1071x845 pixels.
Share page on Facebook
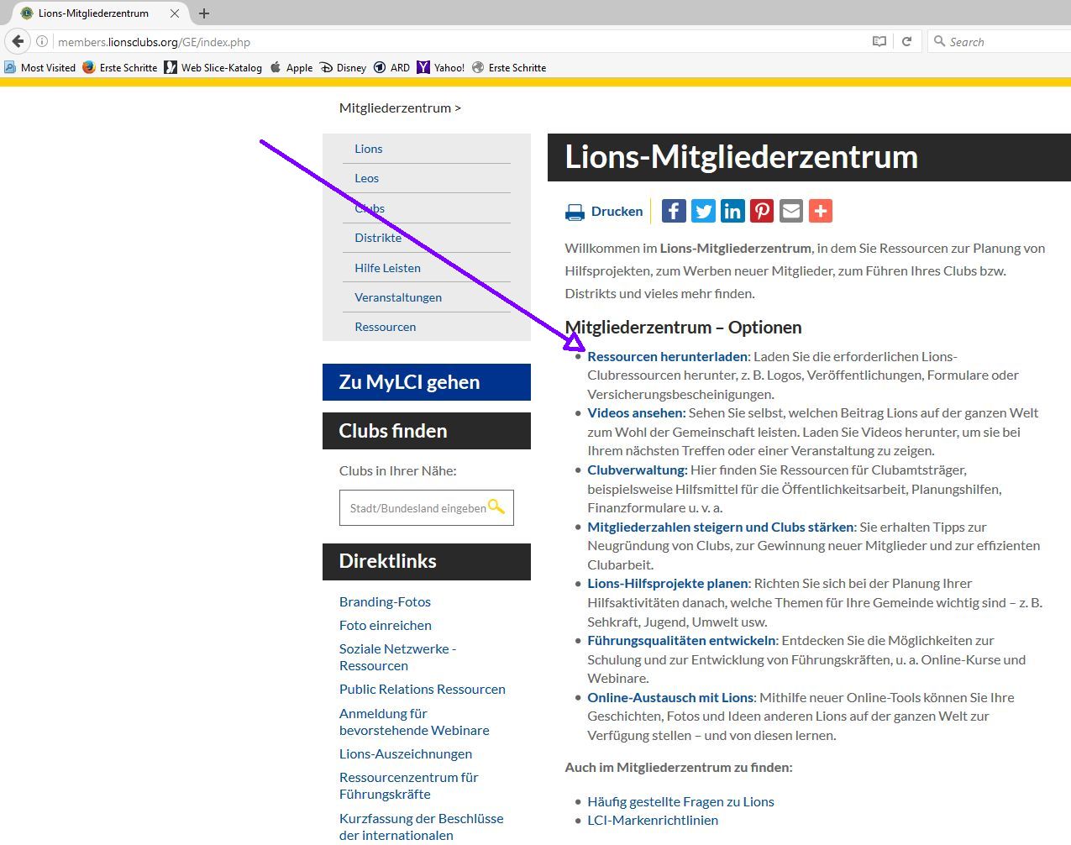[674, 211]
